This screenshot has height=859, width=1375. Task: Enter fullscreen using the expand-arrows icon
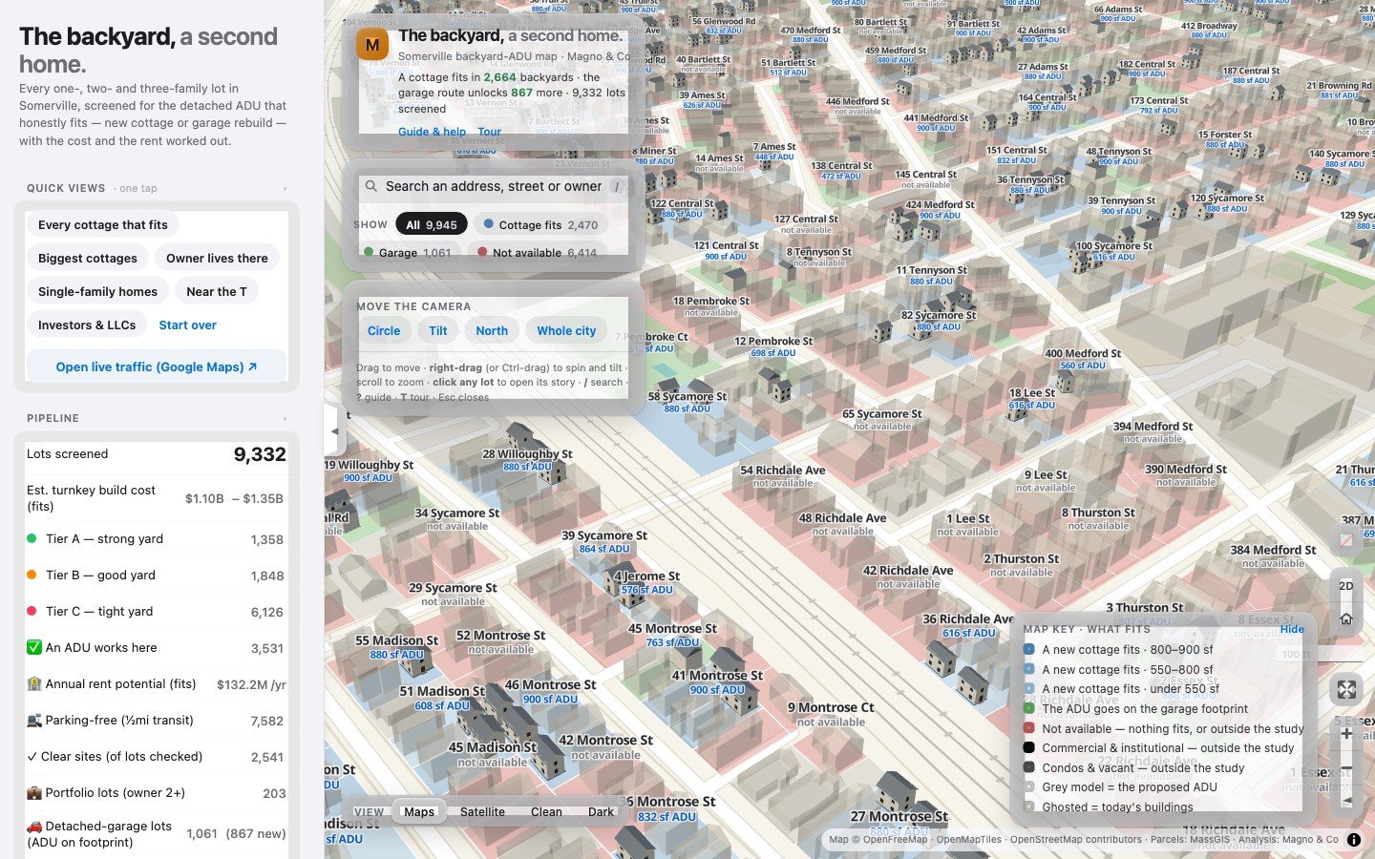point(1346,689)
